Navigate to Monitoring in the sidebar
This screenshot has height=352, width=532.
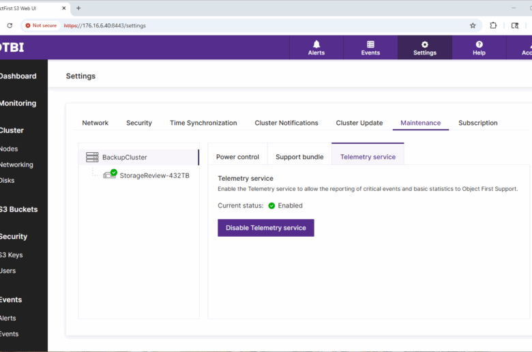tap(18, 104)
